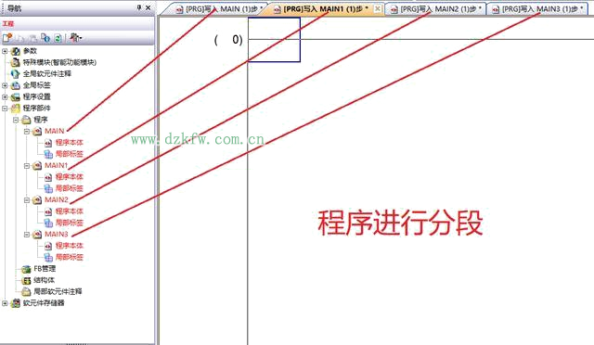Switch to the [PRG]写入 MAIN2 tab

435,8
